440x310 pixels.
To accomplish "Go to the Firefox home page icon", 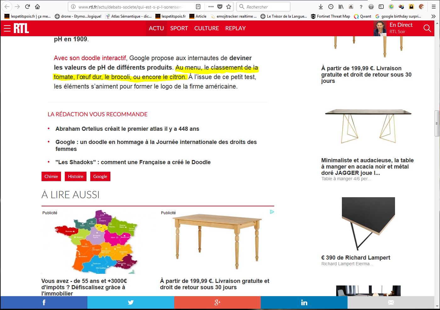I will coord(37,7).
